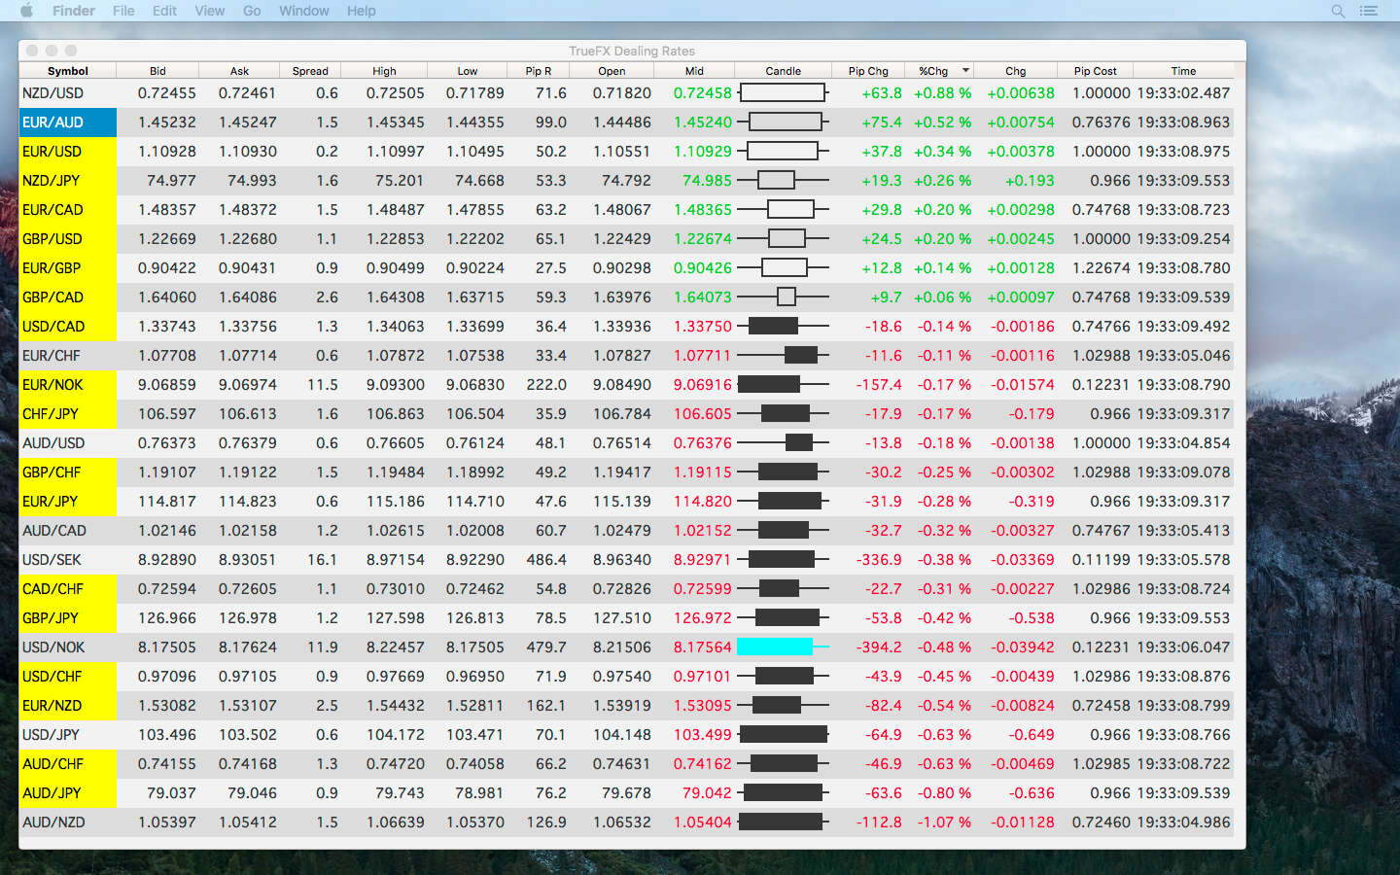Select the USD/NOK symbol cell
The height and width of the screenshot is (875, 1400).
coord(68,647)
